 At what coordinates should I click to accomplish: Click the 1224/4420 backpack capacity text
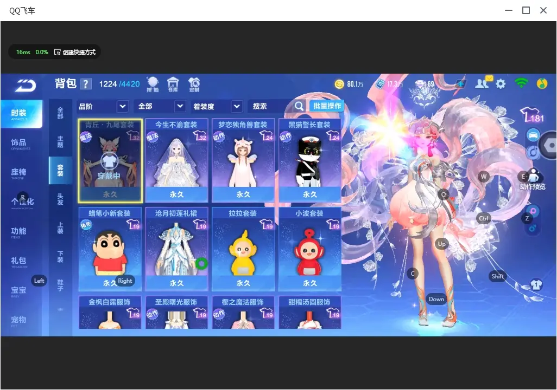tap(119, 84)
